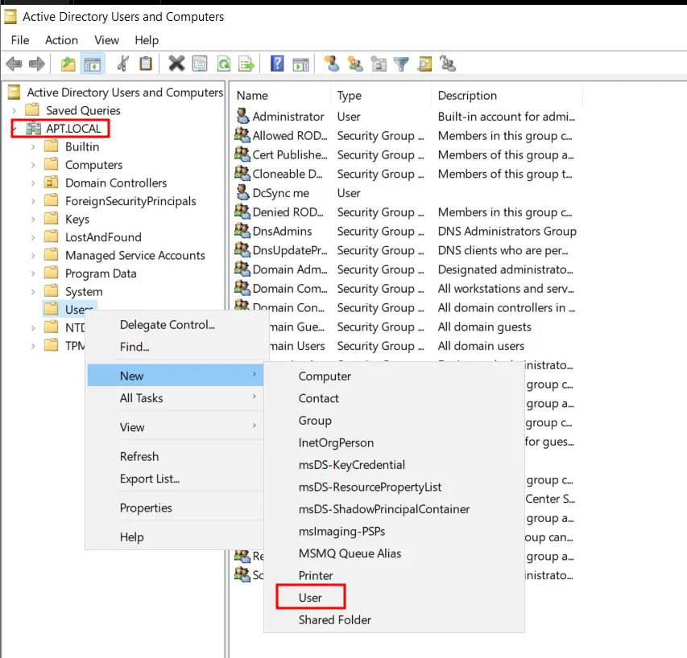Image resolution: width=687 pixels, height=658 pixels.
Task: Expand the Saved Queries node
Action: point(14,111)
